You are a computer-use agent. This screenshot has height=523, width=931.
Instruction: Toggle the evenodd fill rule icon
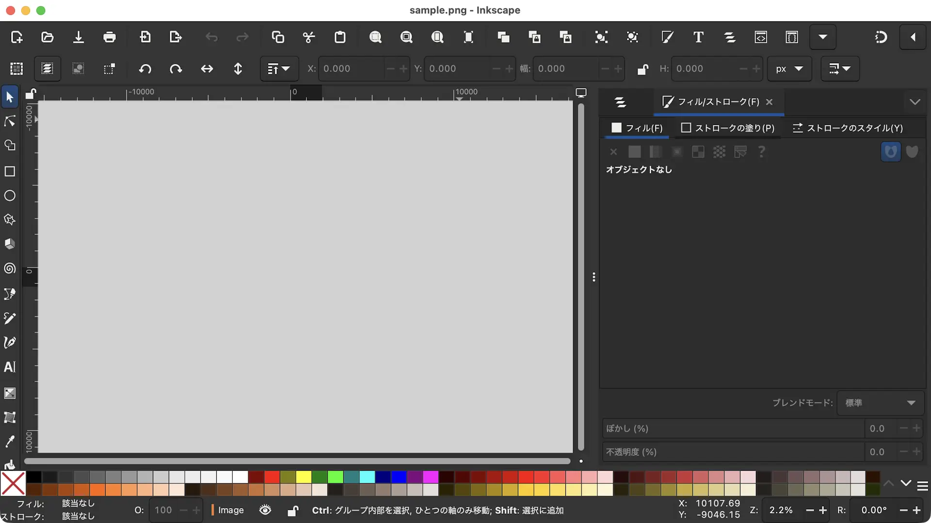891,152
